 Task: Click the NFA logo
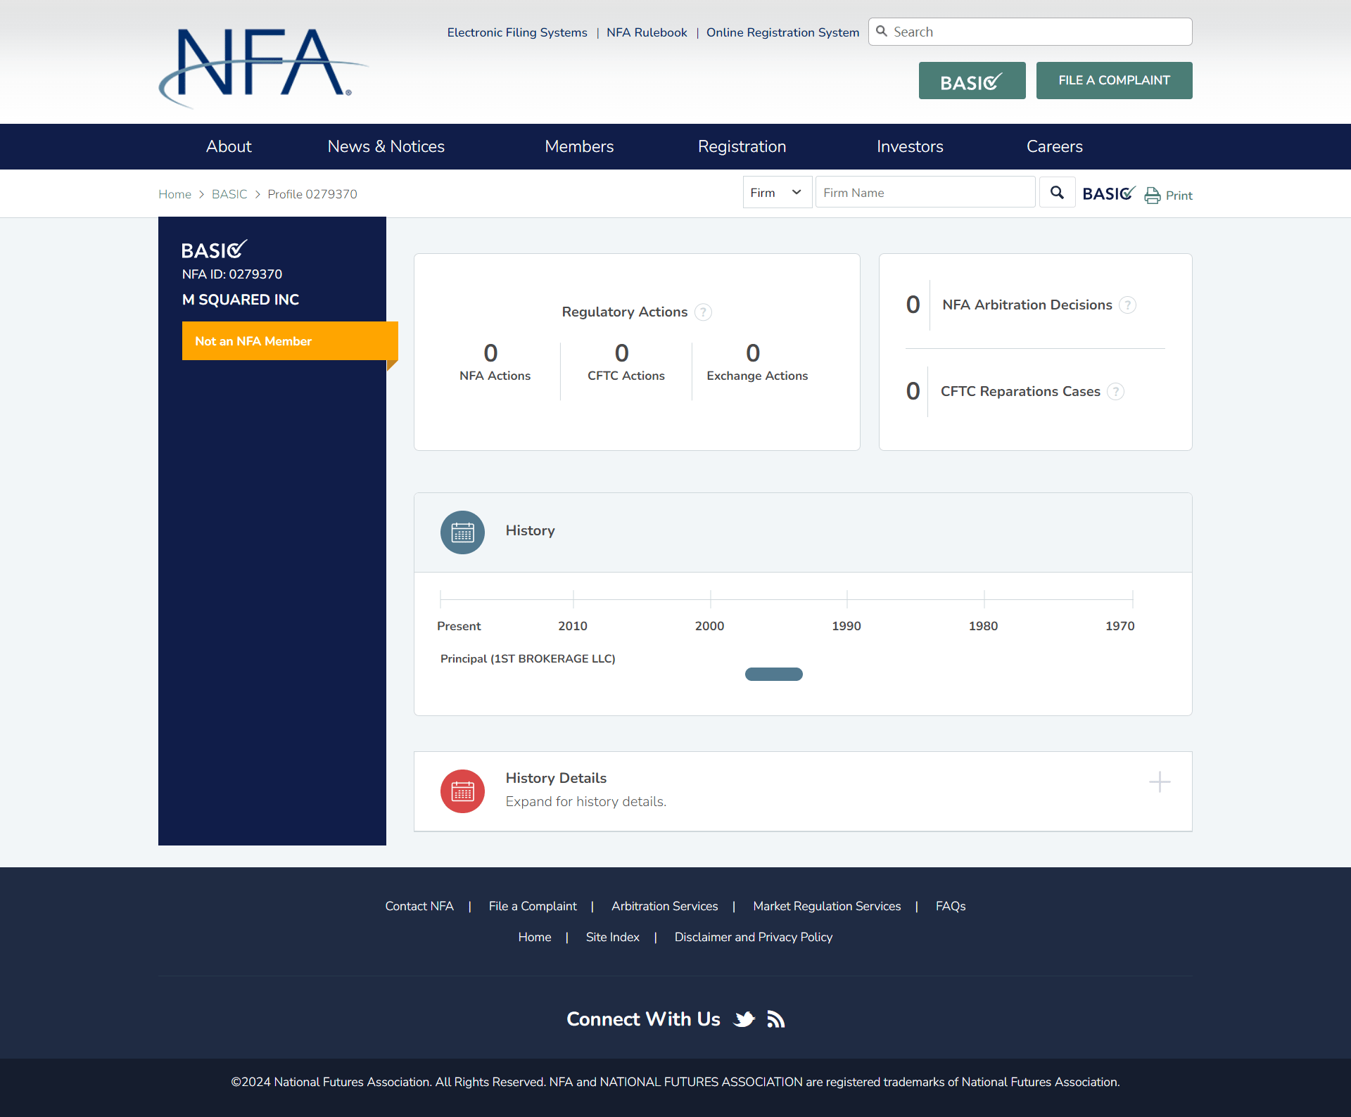[x=264, y=68]
